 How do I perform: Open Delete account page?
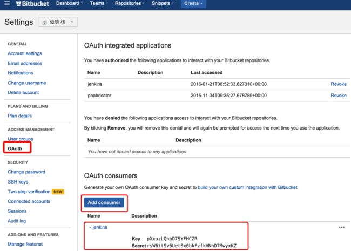tap(23, 92)
